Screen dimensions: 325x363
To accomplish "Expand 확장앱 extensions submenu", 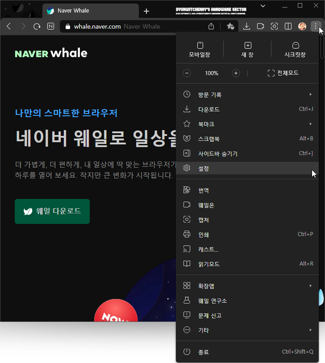I will 247,286.
